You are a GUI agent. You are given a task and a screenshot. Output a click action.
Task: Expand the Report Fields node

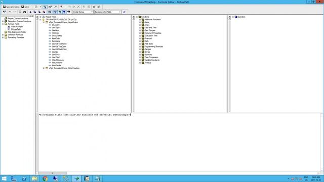click(x=40, y=17)
